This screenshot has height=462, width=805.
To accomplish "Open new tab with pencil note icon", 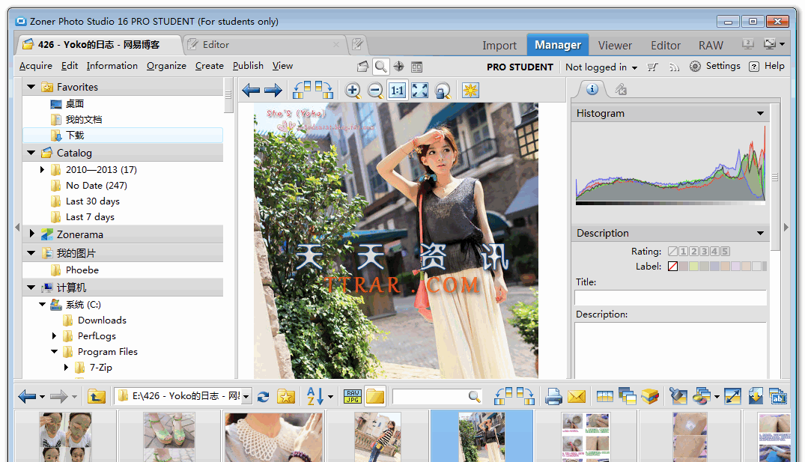I will coord(357,45).
